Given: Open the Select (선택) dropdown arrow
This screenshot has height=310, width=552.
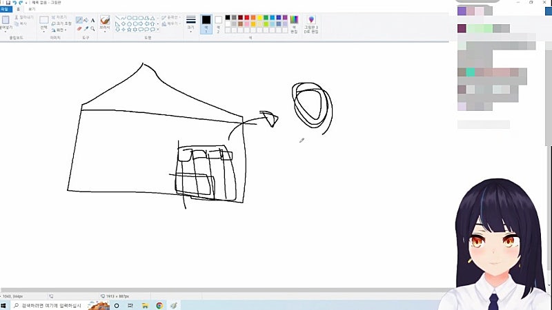Looking at the screenshot, I should [x=44, y=32].
